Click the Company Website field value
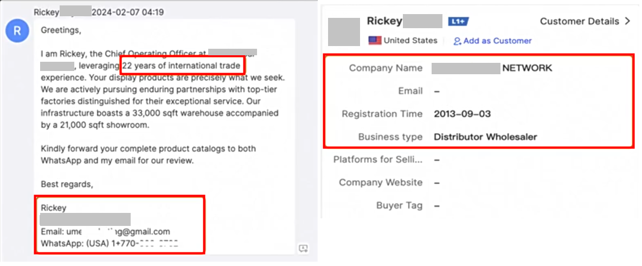Screen dimensions: 642x266 tap(437, 183)
